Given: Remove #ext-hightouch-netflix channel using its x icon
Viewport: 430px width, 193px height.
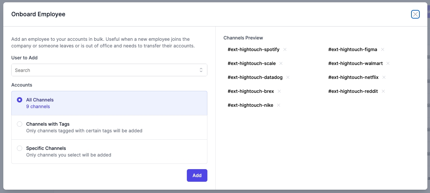Looking at the screenshot, I should pyautogui.click(x=384, y=77).
